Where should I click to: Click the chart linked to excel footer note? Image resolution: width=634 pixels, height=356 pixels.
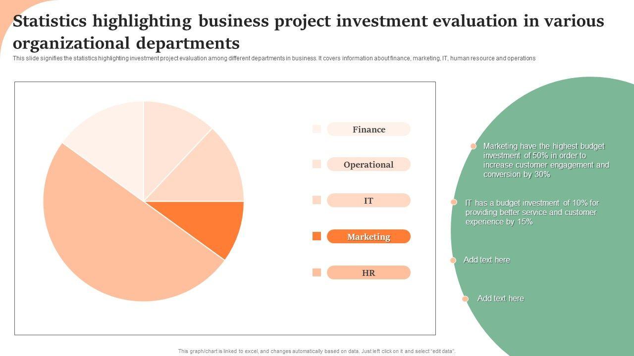coord(317,351)
